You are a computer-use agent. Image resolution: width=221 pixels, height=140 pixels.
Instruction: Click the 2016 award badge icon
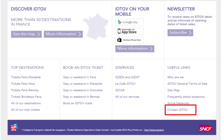coord(14,127)
